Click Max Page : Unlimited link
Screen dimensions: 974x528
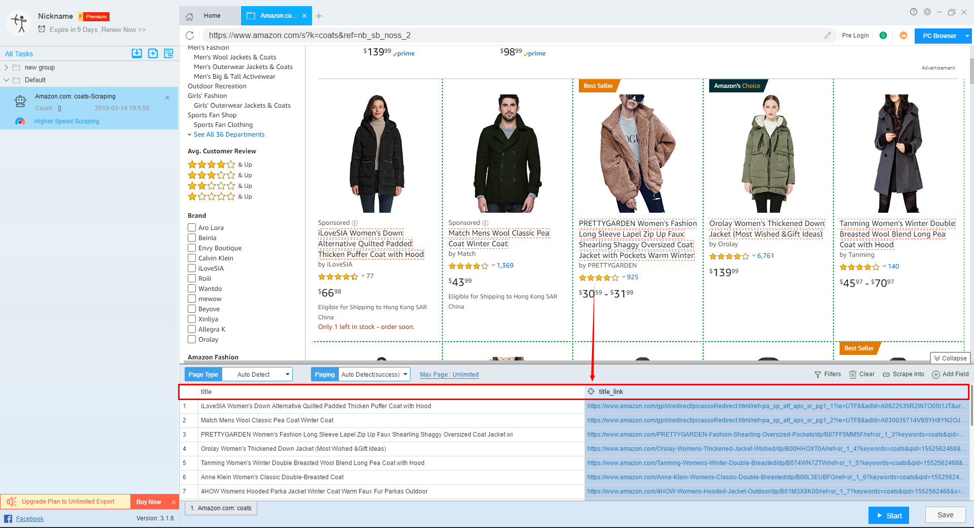(449, 375)
